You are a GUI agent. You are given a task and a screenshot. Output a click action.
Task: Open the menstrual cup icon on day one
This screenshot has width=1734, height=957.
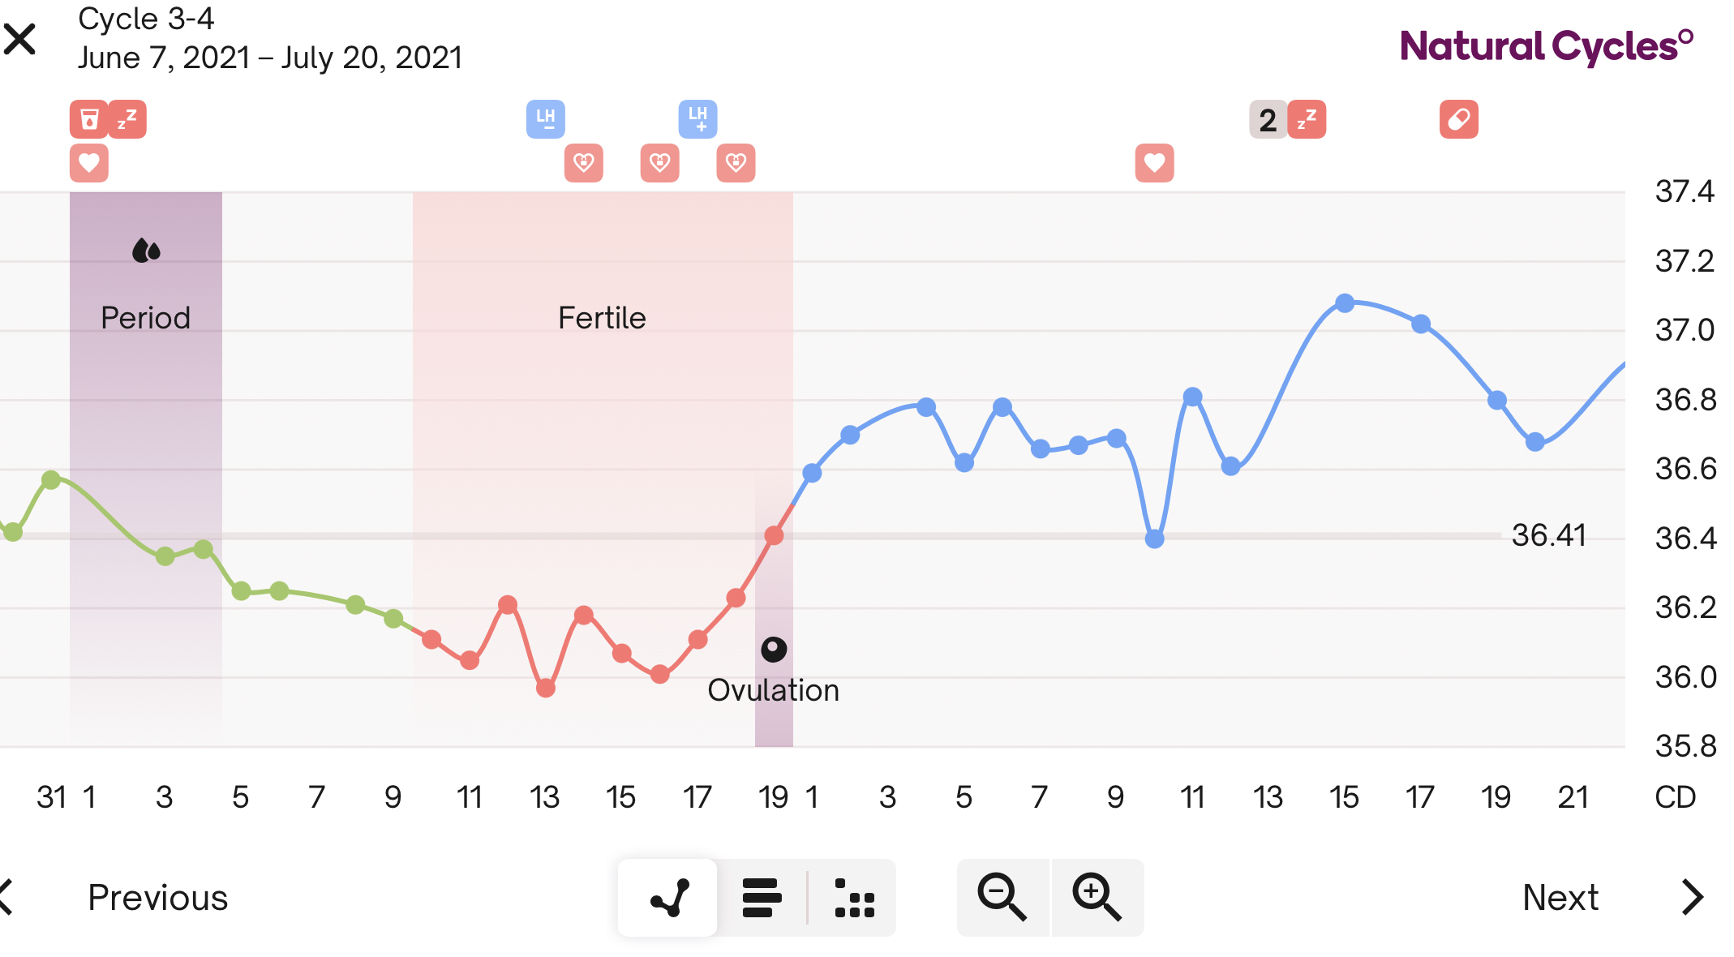[89, 119]
